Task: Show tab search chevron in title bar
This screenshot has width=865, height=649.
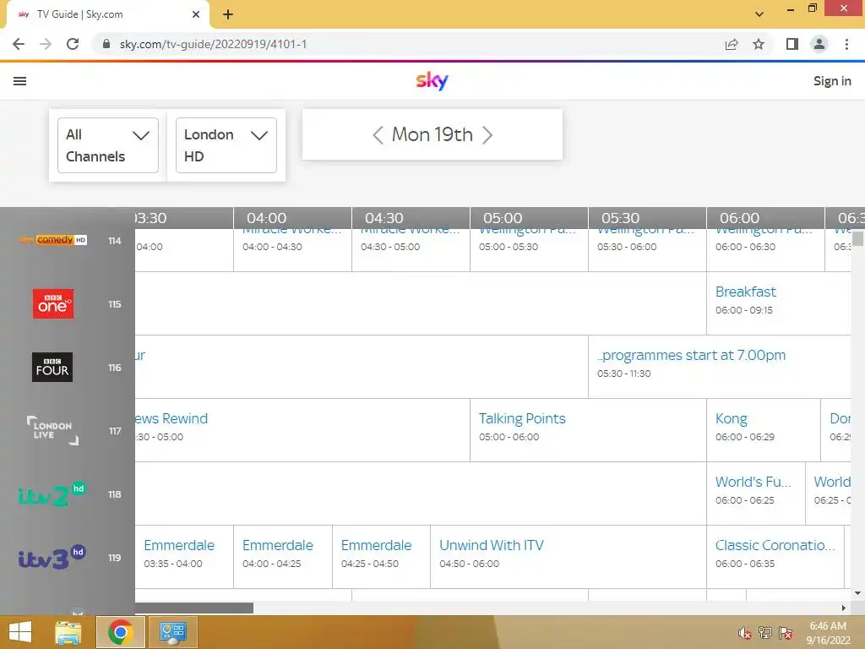Action: [x=759, y=14]
